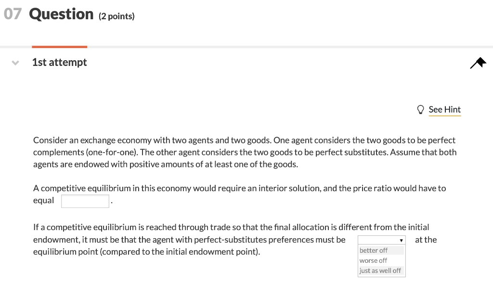Click the Question page title

click(x=61, y=14)
